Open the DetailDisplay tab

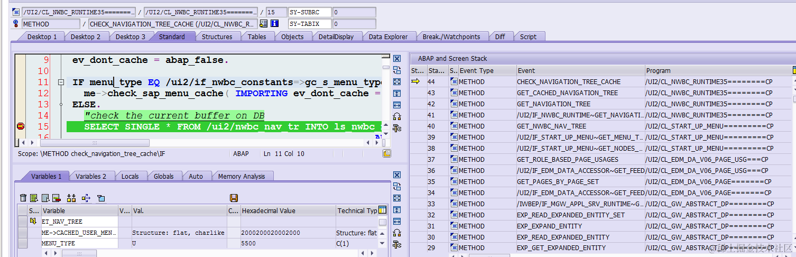(336, 36)
